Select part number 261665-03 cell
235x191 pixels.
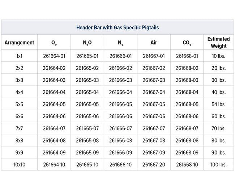(87, 80)
